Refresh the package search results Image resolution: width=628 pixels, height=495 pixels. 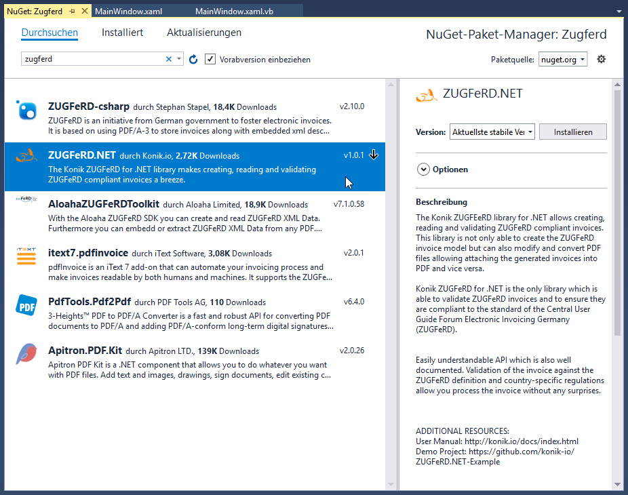coord(193,59)
